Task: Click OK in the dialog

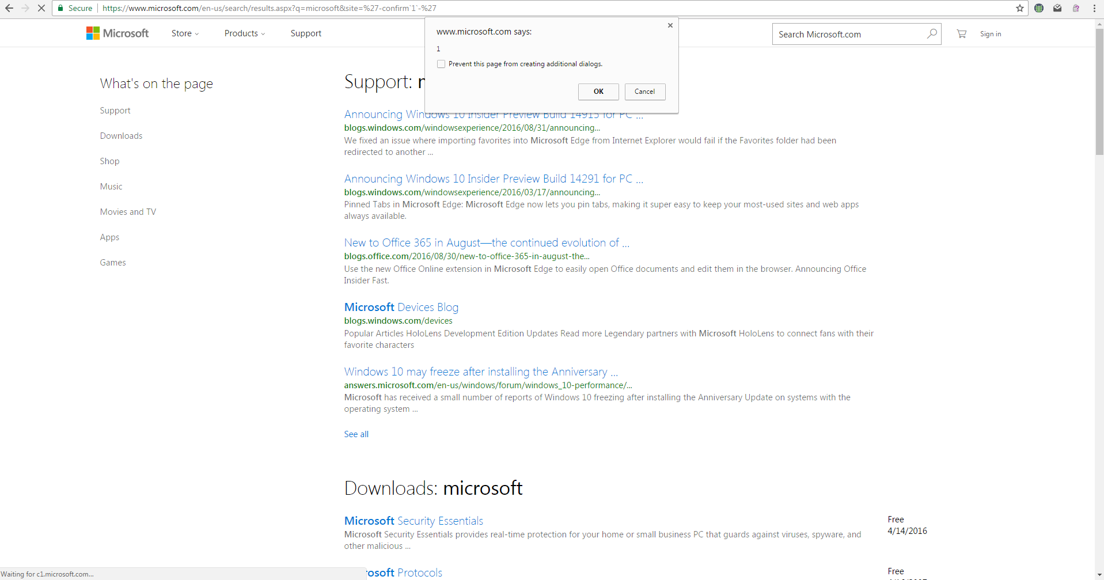Action: [x=598, y=92]
